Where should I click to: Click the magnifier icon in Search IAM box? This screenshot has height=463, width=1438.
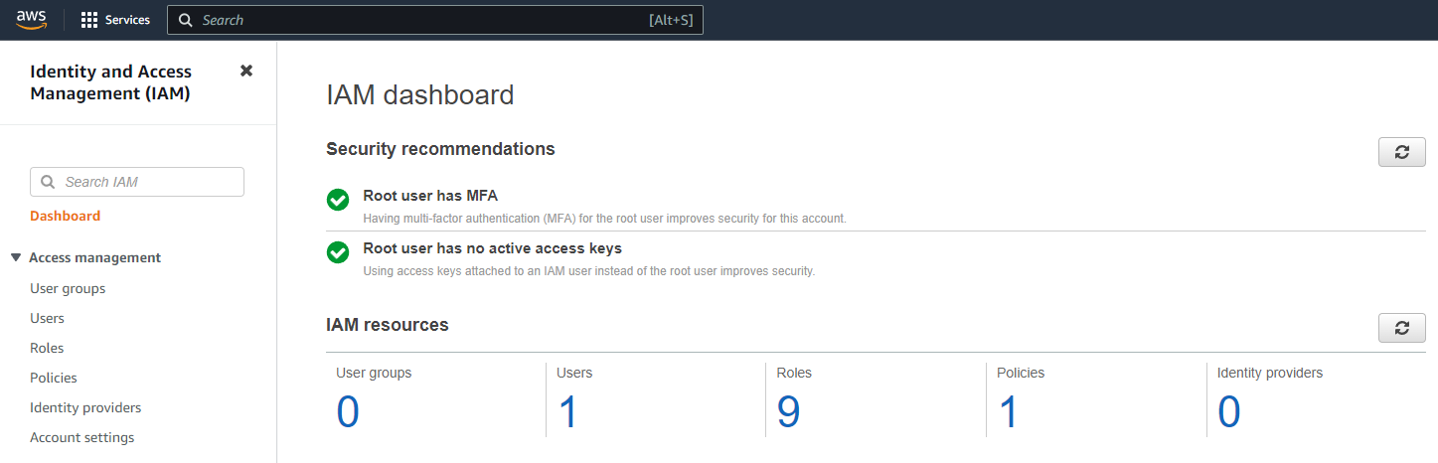coord(48,182)
